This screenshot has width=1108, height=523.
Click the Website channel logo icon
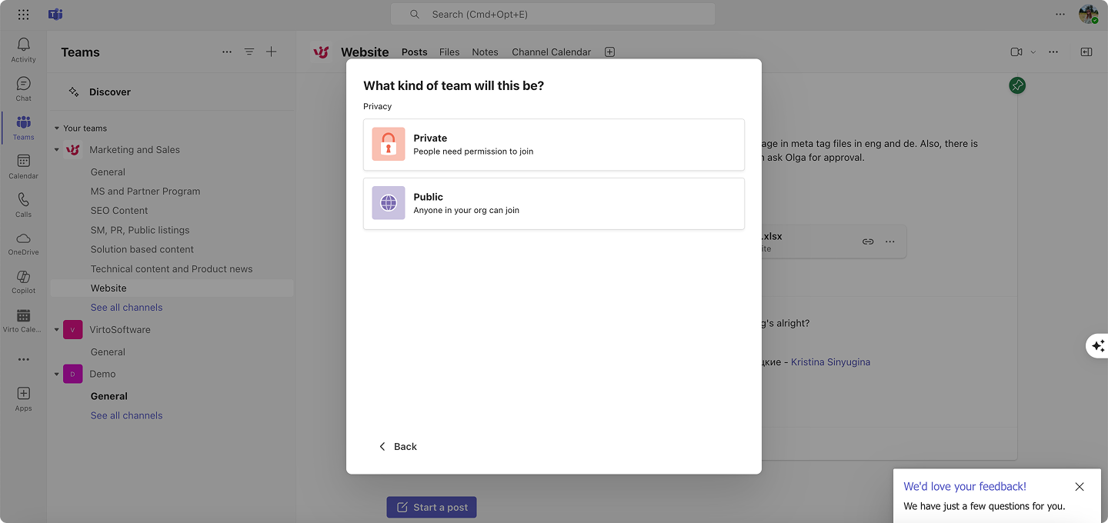pyautogui.click(x=321, y=52)
